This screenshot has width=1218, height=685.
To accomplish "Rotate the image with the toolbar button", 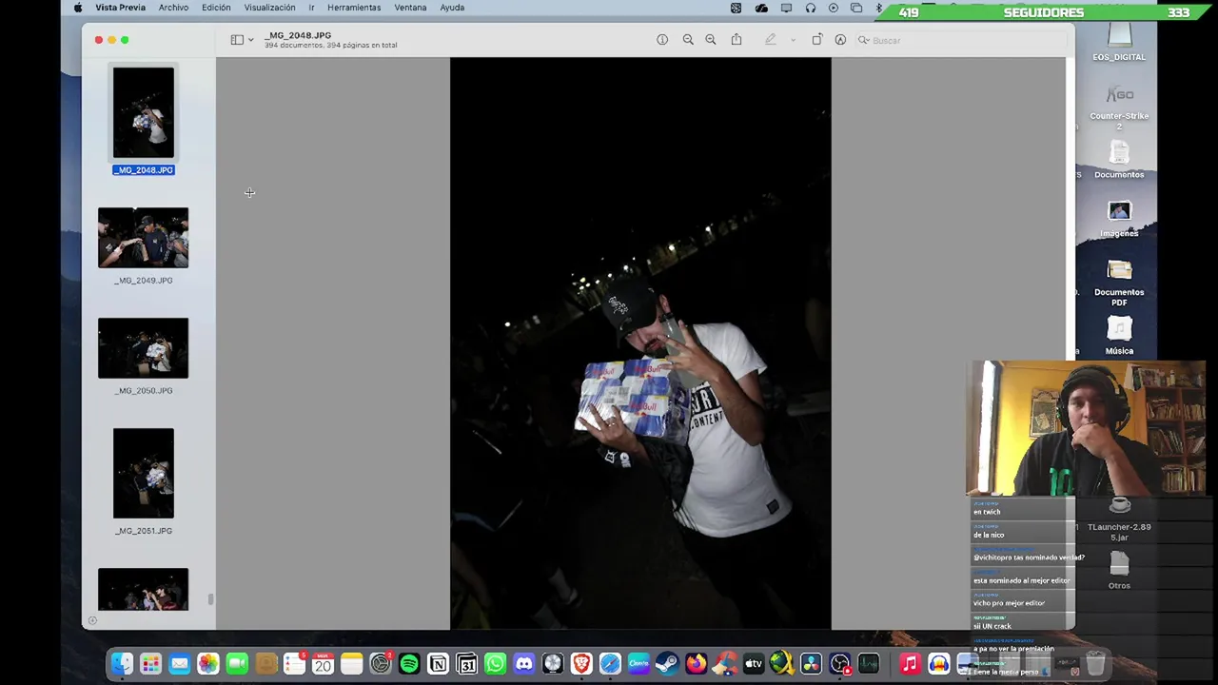I will 816,40.
